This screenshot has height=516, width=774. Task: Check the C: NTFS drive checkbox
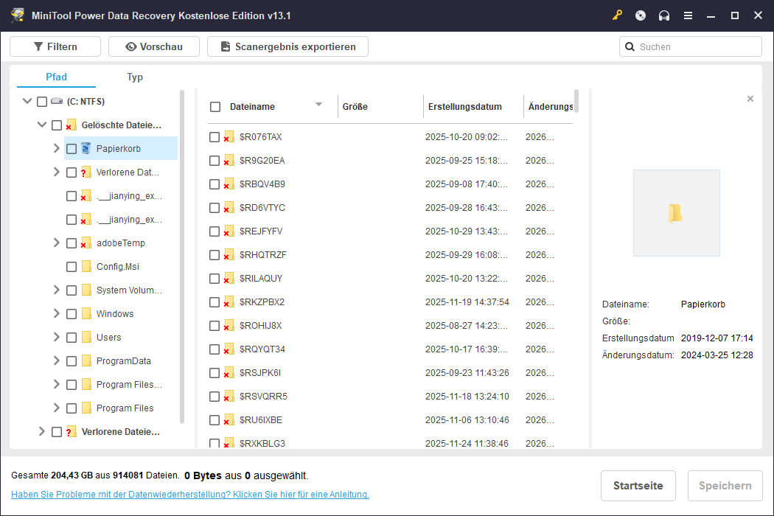[42, 101]
